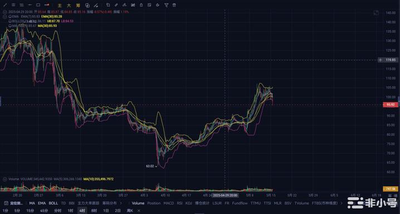The height and width of the screenshot is (214, 400).
Task: Switch sub-chart to MACD
Action: point(169,203)
